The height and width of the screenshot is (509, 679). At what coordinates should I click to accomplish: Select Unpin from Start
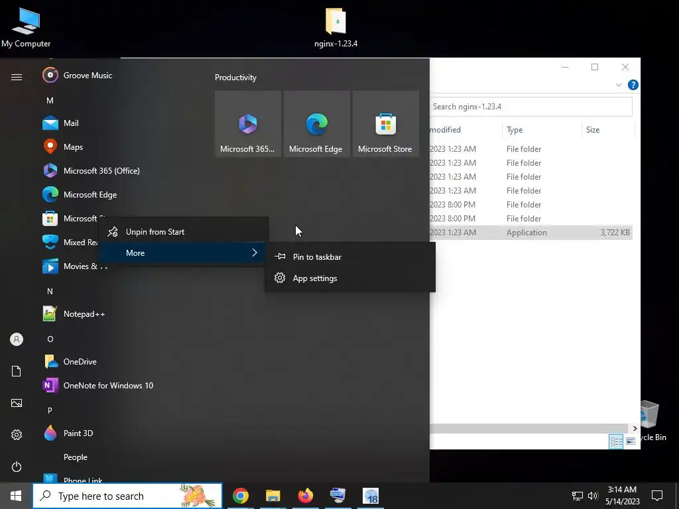183,231
